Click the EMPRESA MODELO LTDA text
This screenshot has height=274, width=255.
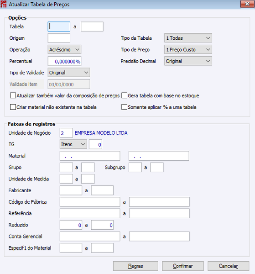tap(101, 133)
